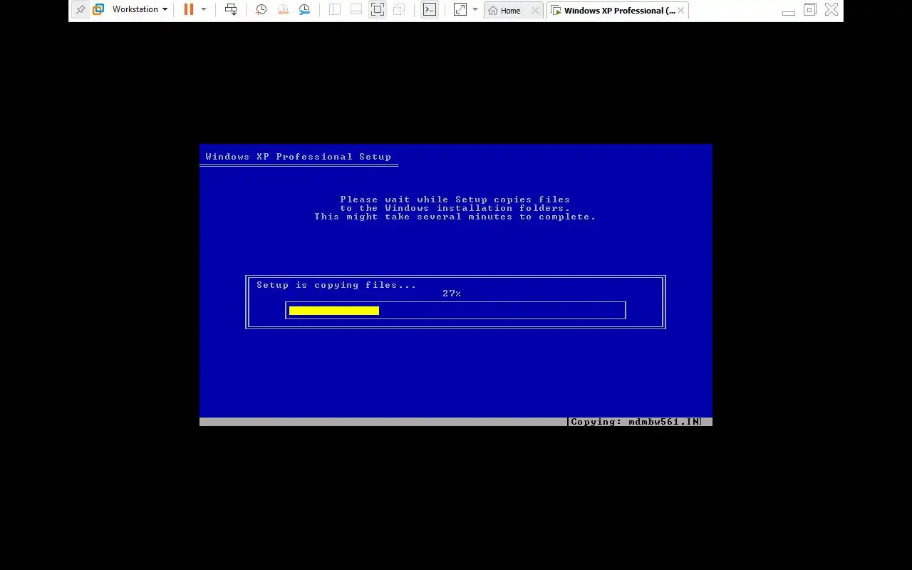
Task: Click the Unity mode icon
Action: click(399, 10)
